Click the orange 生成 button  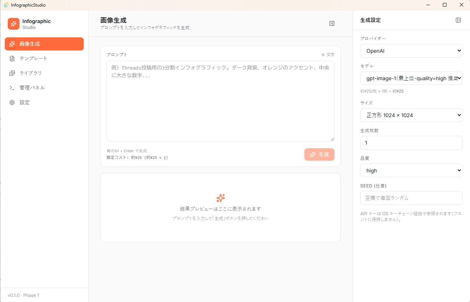pyautogui.click(x=319, y=154)
